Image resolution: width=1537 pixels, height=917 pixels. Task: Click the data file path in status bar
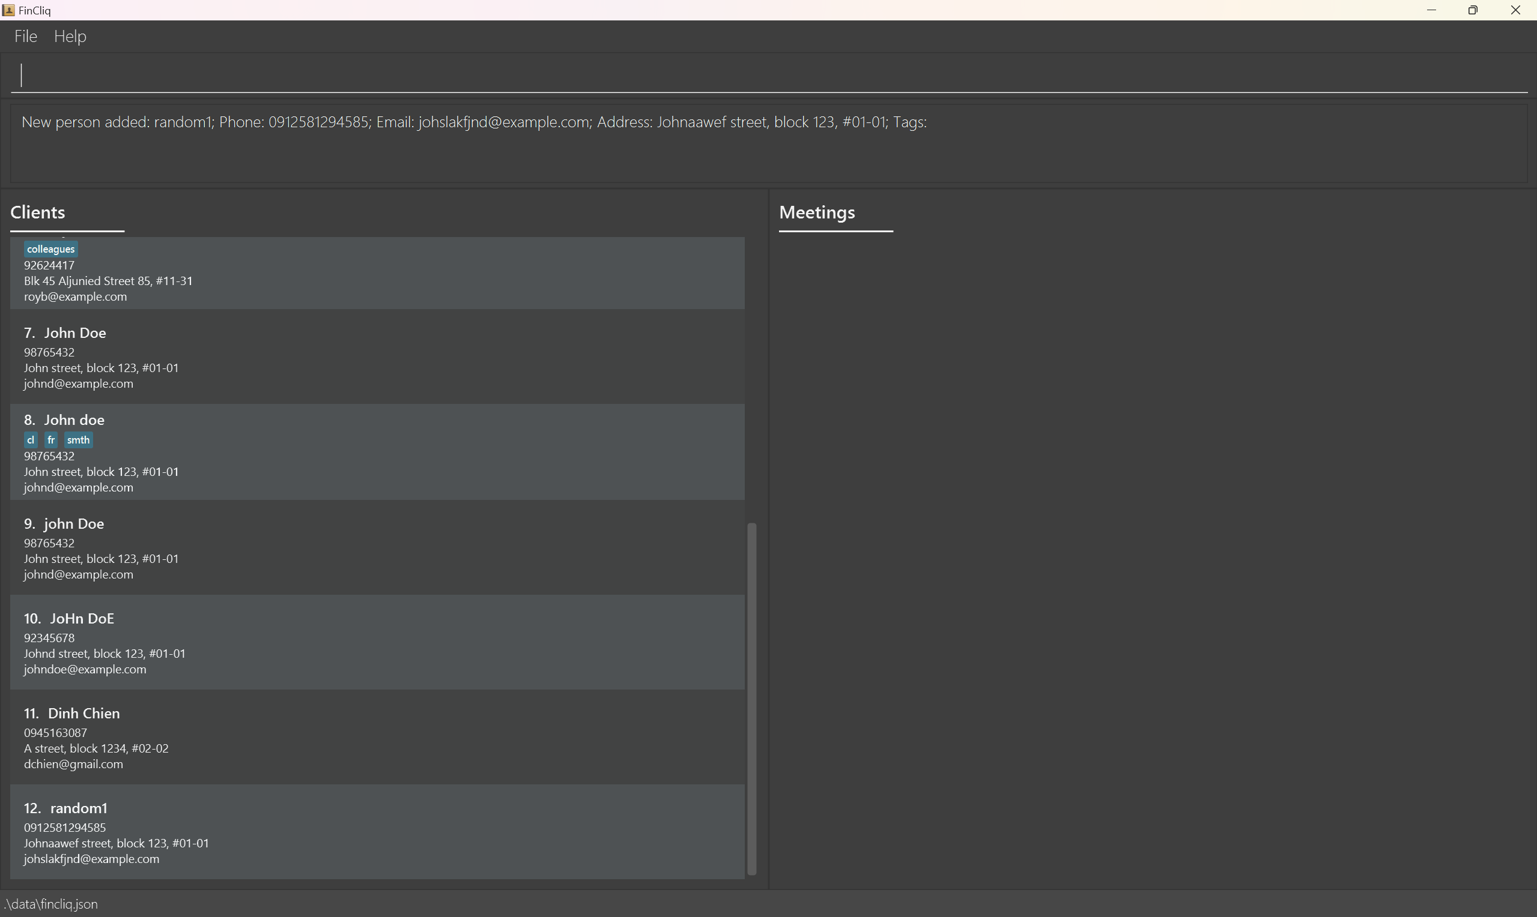[x=50, y=904]
